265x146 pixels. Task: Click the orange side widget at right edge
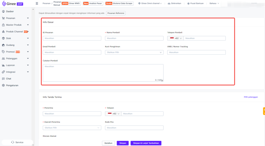(264, 111)
